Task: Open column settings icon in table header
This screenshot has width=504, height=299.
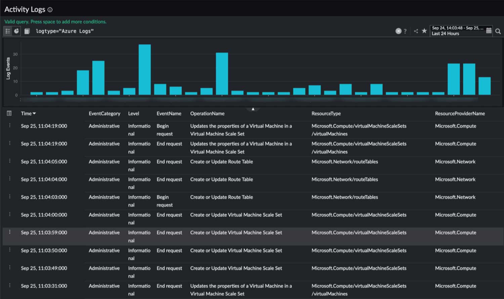Action: tap(9, 113)
